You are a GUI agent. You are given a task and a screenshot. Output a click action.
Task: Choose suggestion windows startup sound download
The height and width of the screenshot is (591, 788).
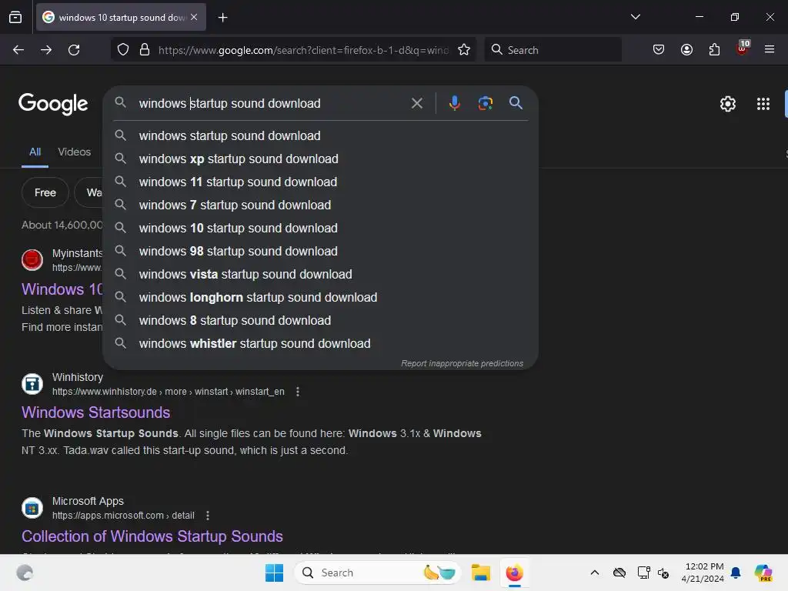coord(321,135)
